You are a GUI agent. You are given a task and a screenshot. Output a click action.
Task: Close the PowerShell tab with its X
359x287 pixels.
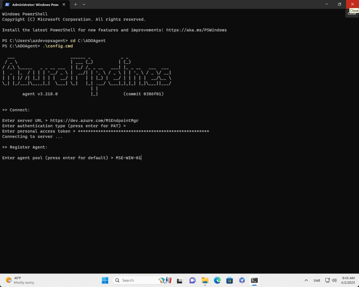(64, 5)
